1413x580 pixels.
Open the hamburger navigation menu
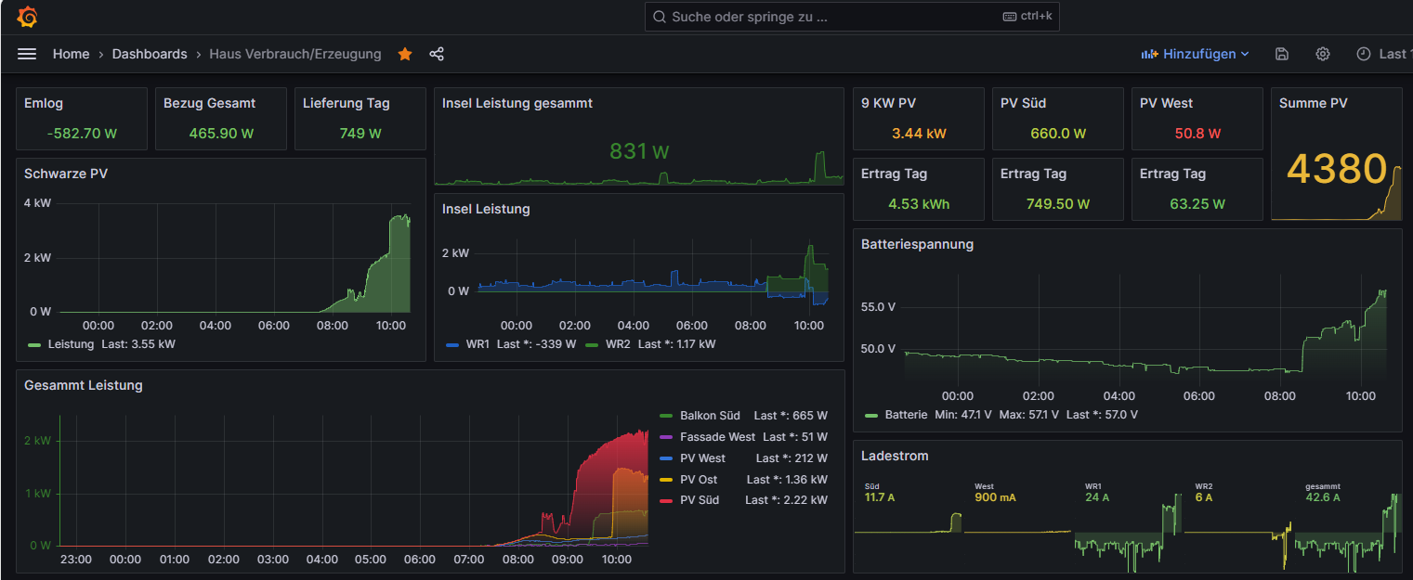click(x=27, y=54)
